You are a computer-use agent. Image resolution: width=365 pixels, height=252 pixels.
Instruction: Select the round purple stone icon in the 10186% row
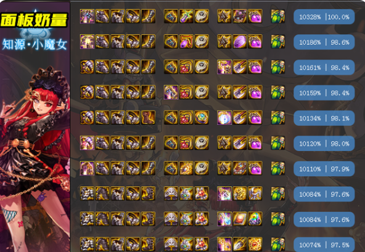pyautogui.click(x=240, y=42)
